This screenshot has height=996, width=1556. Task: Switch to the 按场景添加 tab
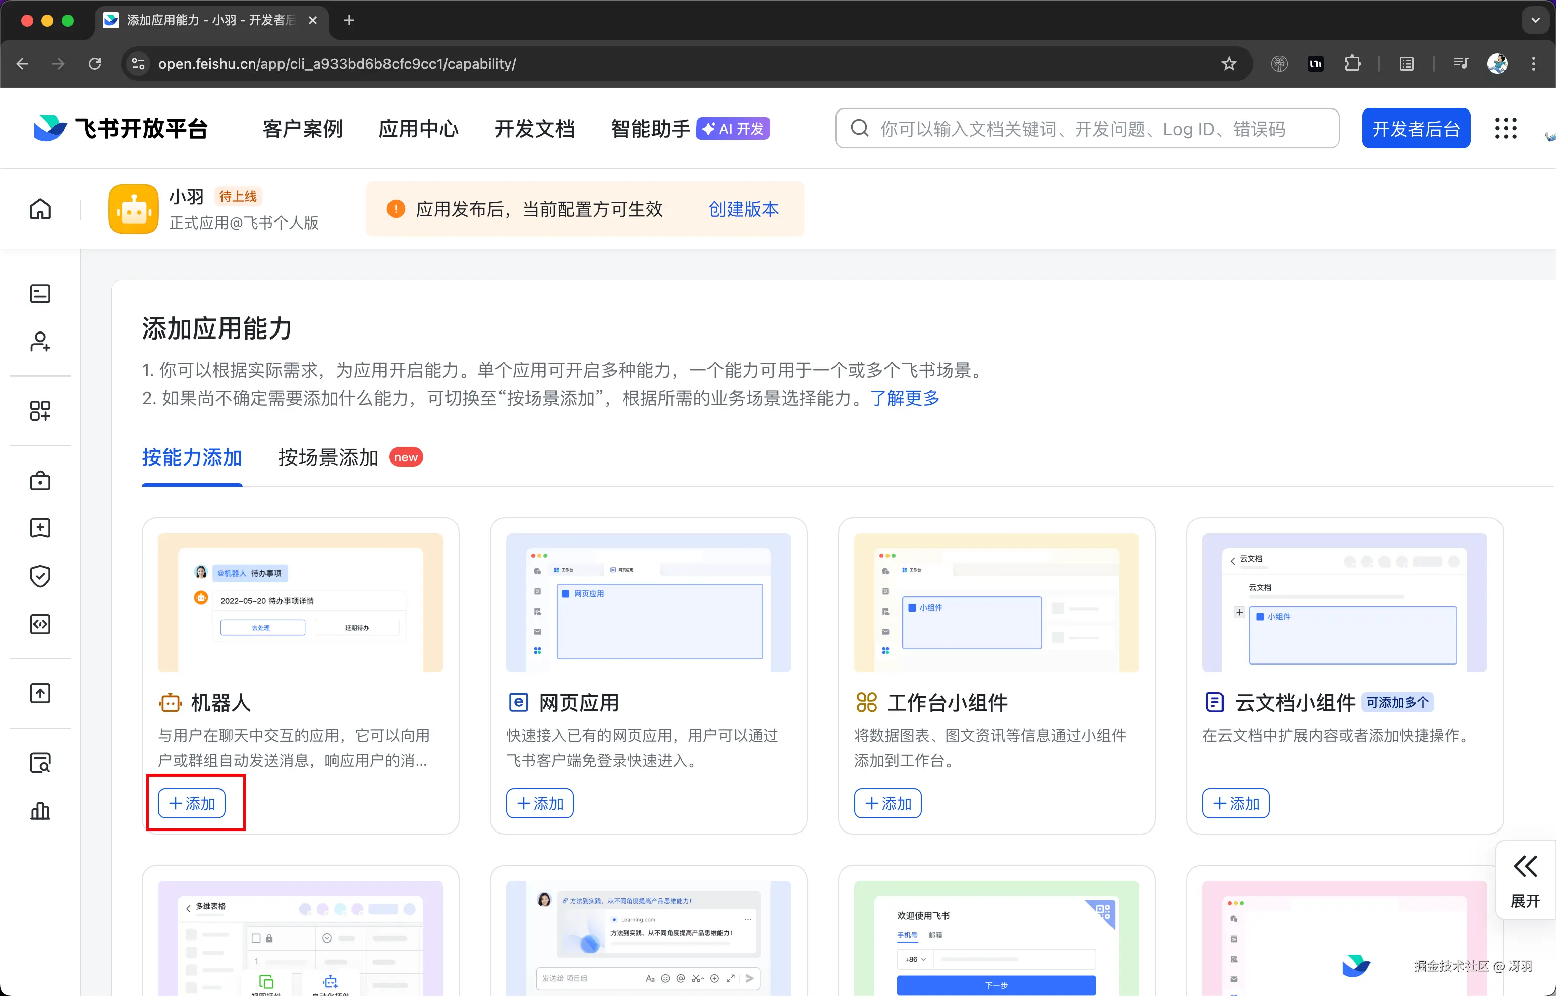click(328, 457)
